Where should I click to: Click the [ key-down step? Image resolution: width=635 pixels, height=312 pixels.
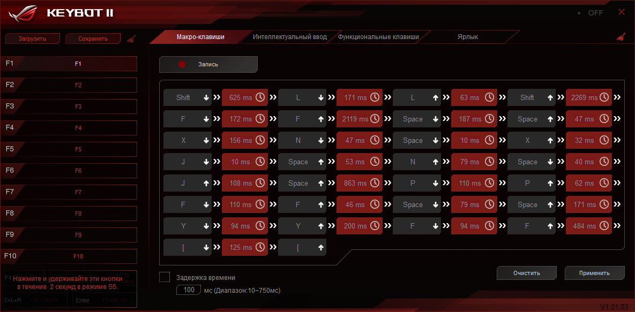188,248
